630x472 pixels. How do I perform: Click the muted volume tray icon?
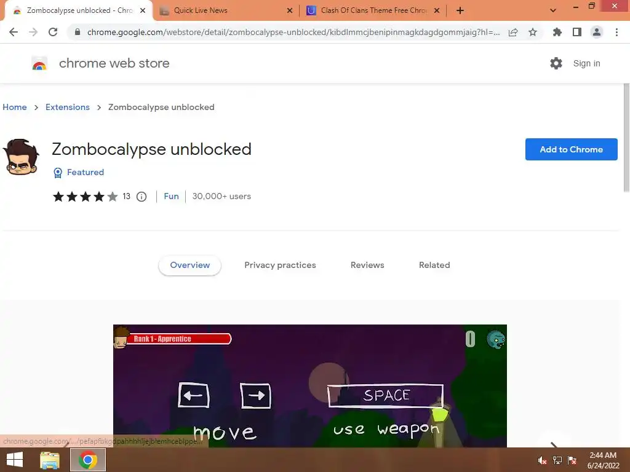point(543,460)
